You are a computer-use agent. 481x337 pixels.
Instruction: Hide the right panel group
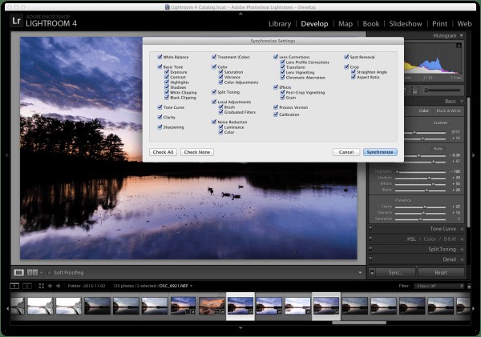tap(474, 155)
